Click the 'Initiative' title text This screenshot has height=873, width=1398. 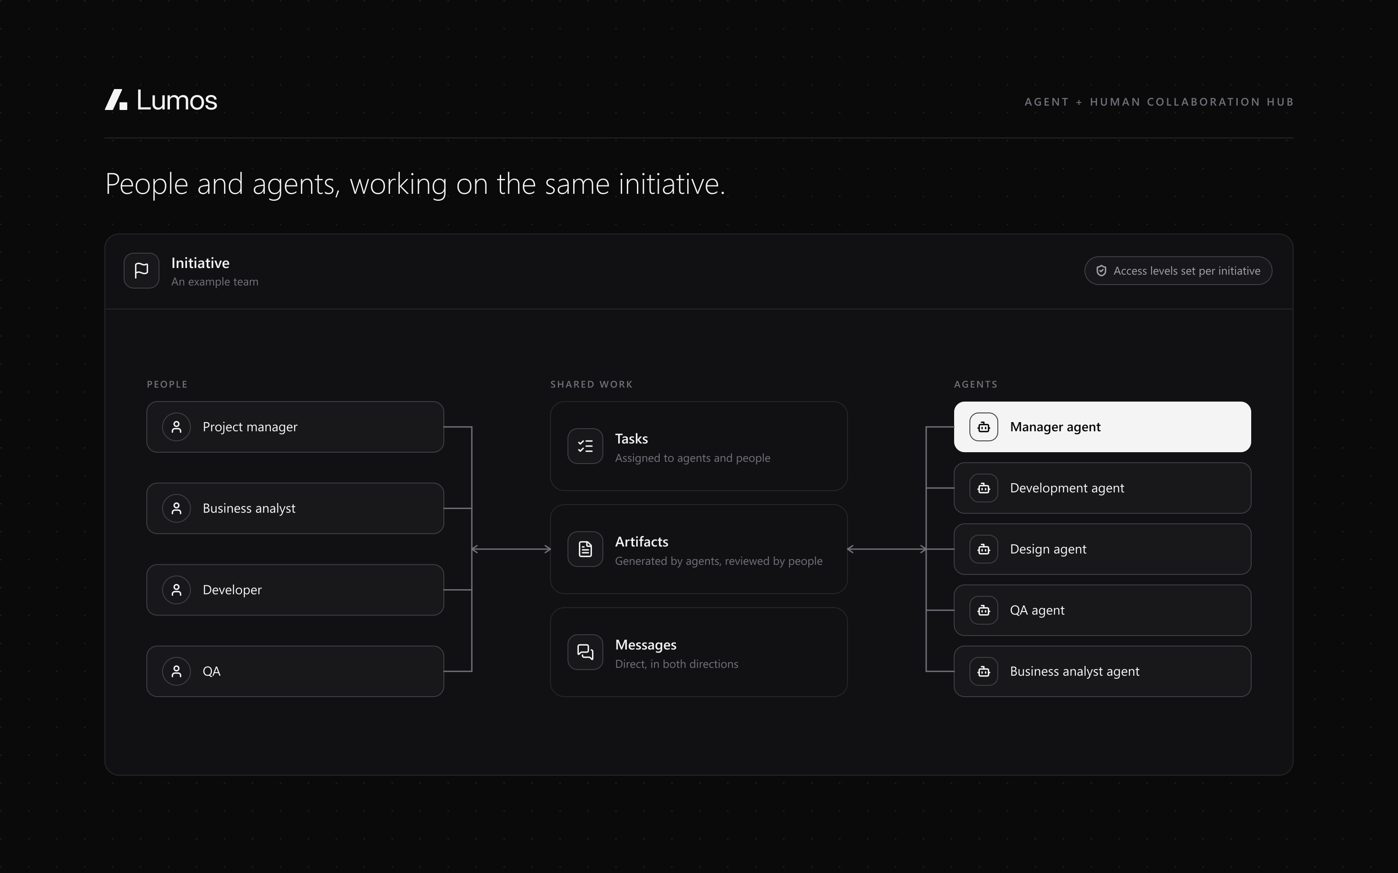tap(201, 263)
